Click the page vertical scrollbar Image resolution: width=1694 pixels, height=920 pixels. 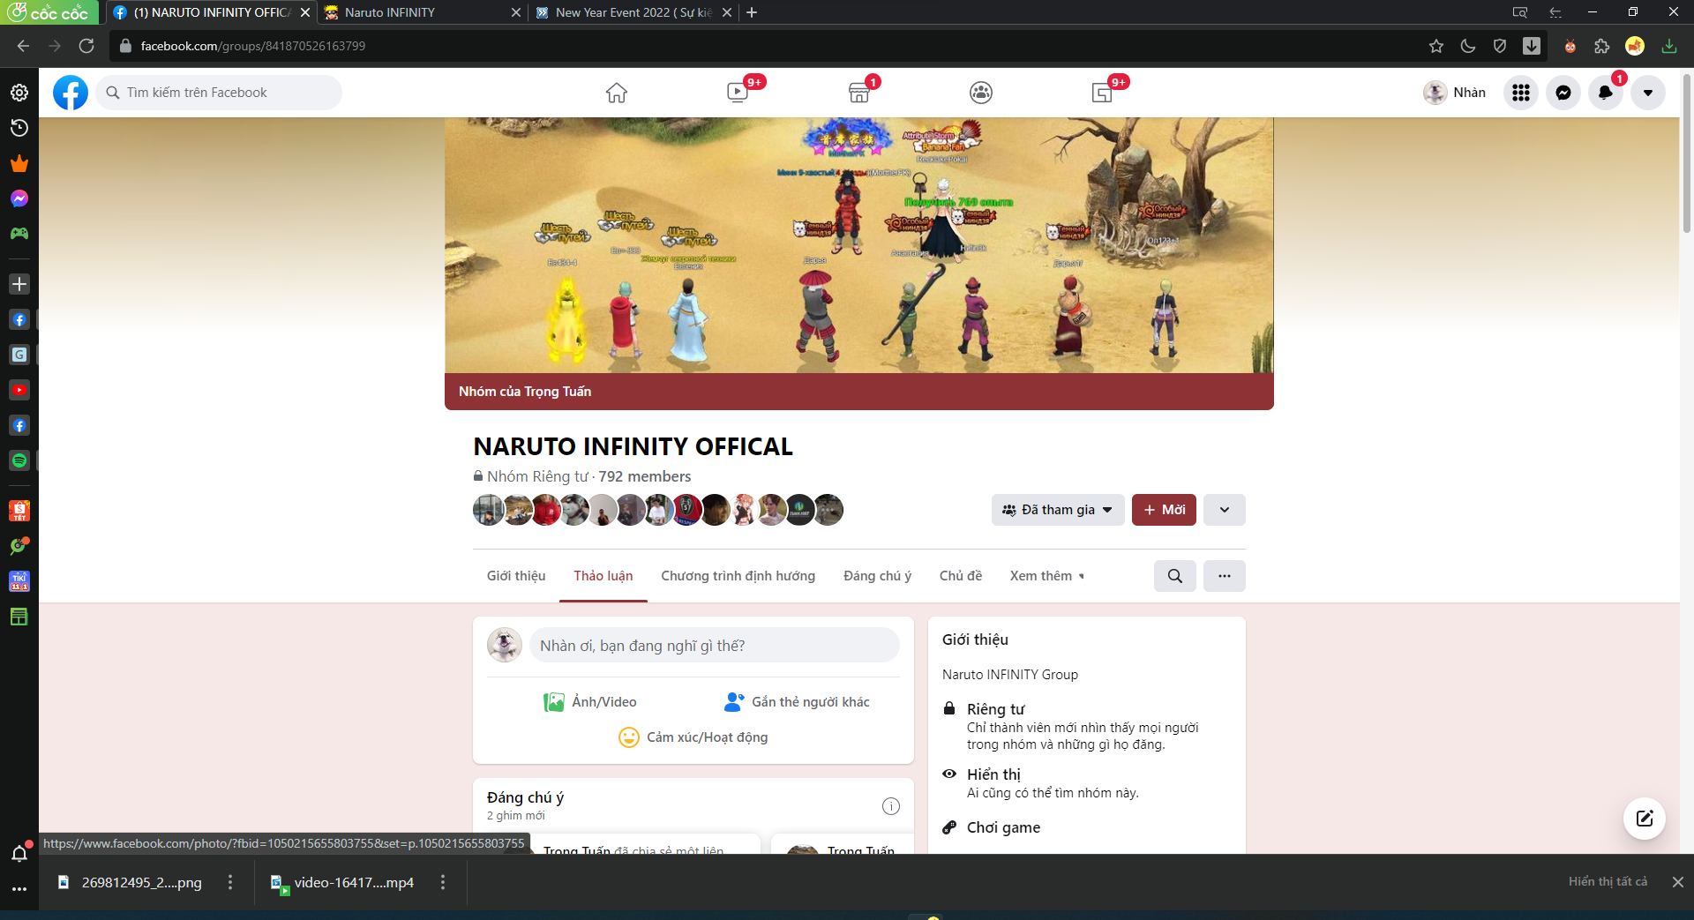(1687, 153)
